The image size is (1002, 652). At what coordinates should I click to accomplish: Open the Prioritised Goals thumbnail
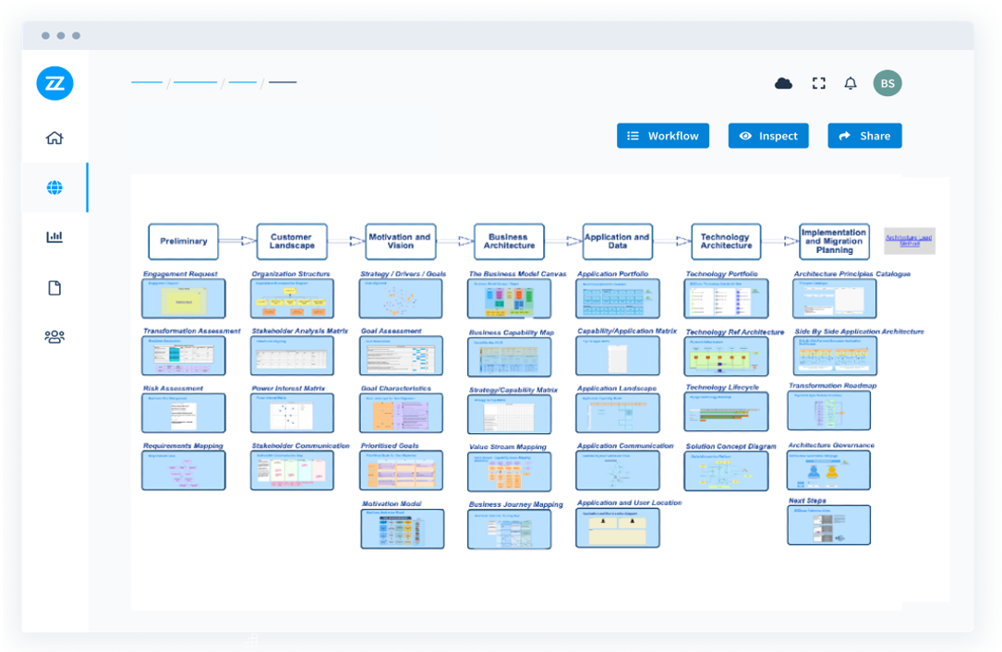click(402, 470)
